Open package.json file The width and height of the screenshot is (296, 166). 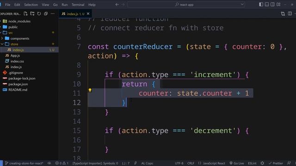[x=18, y=84]
